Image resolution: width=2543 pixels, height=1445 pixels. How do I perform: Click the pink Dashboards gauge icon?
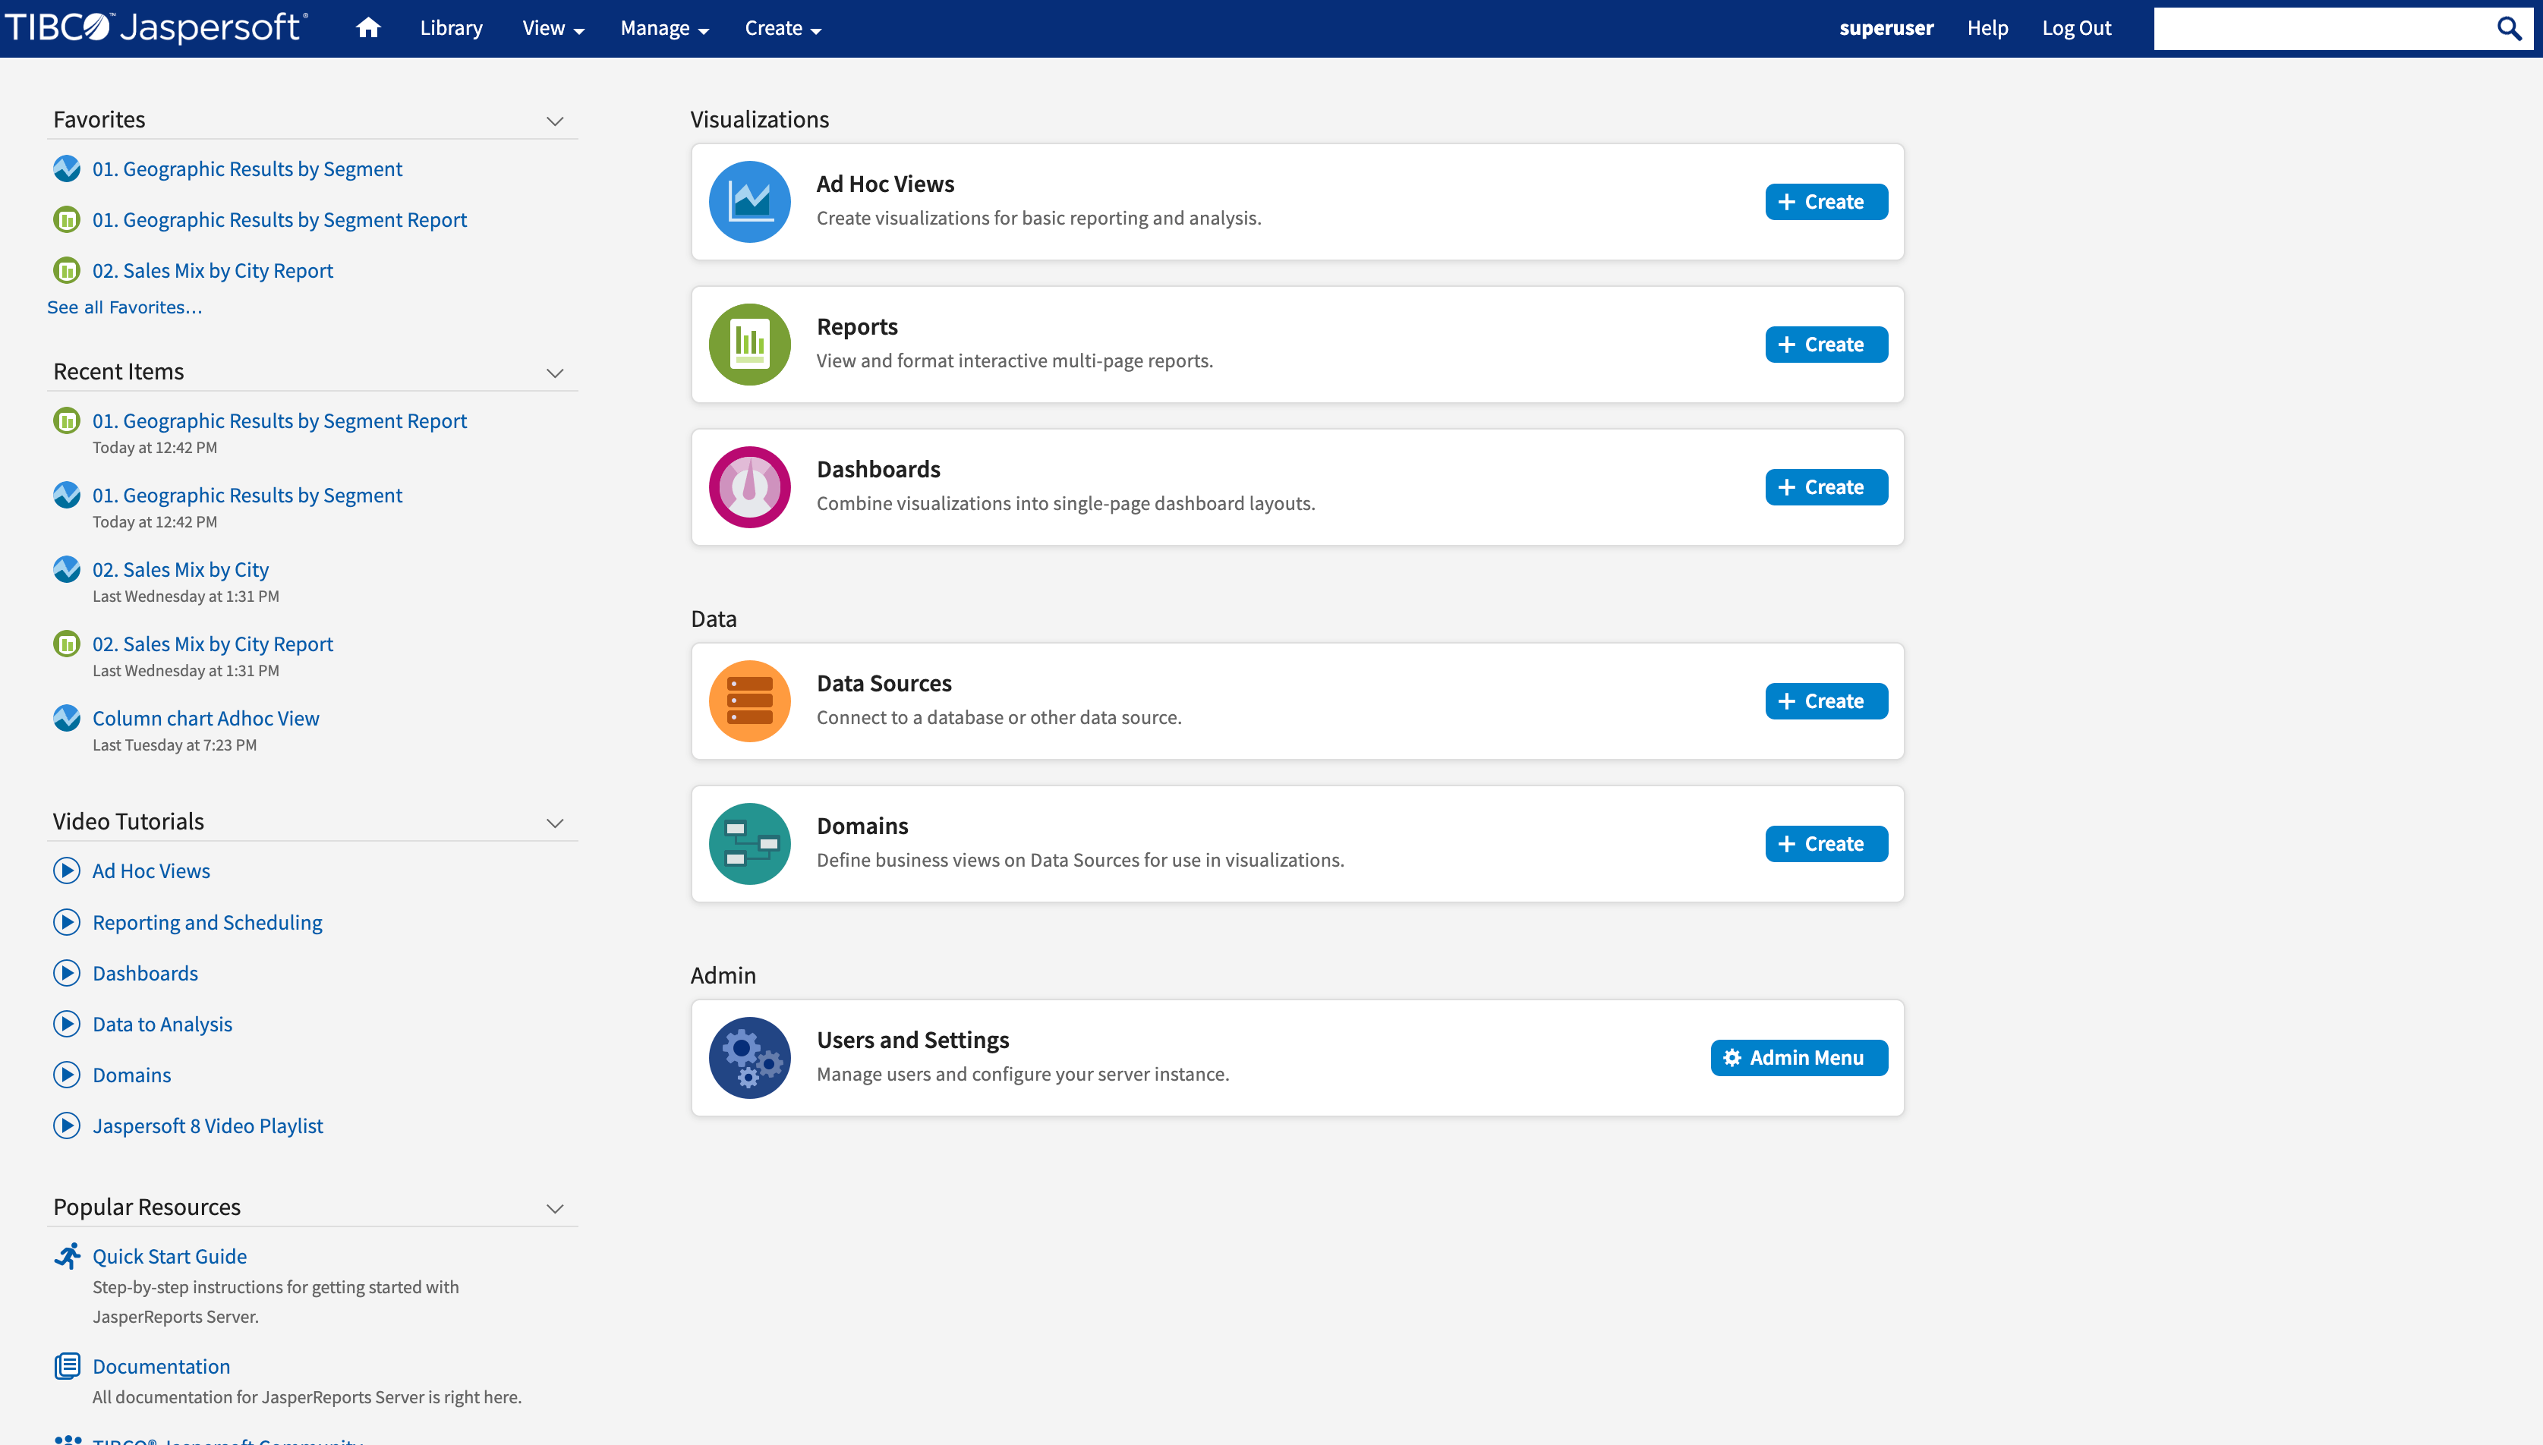(749, 487)
